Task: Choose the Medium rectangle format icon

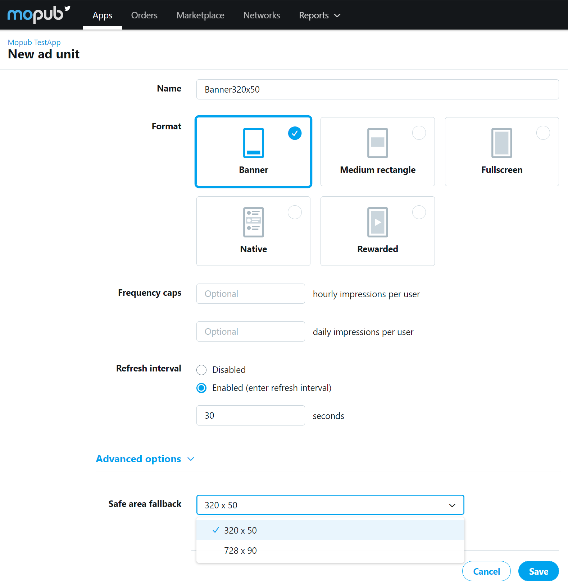Action: click(378, 143)
